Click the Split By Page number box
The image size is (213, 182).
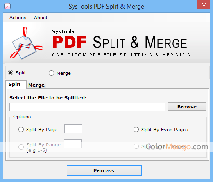(73, 128)
